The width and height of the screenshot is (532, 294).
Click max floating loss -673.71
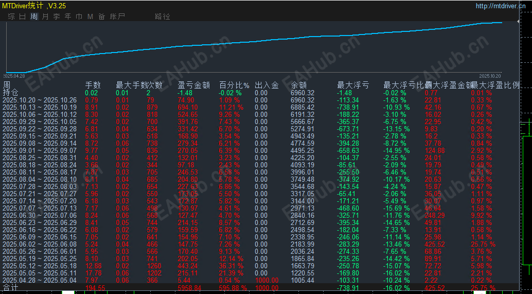[348, 129]
